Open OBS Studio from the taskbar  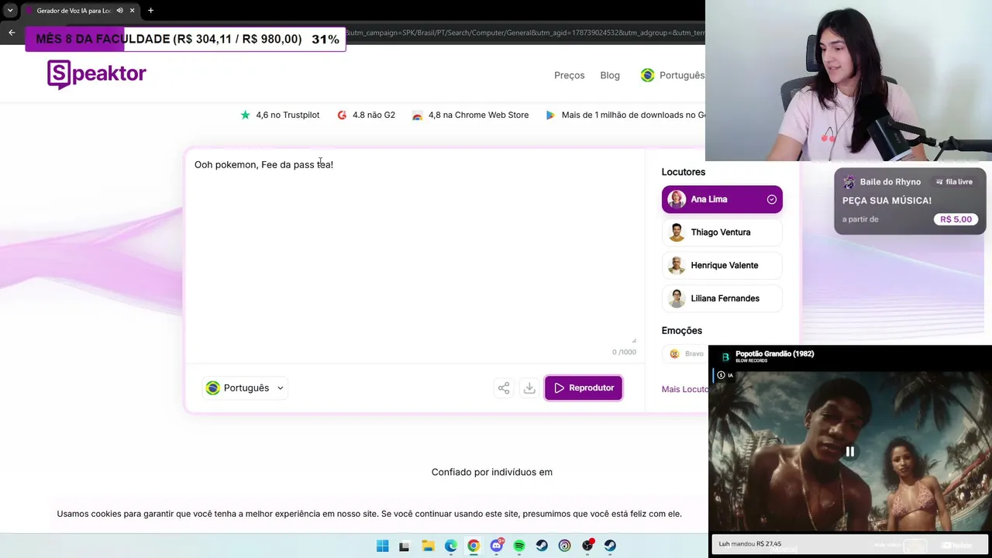tap(587, 546)
